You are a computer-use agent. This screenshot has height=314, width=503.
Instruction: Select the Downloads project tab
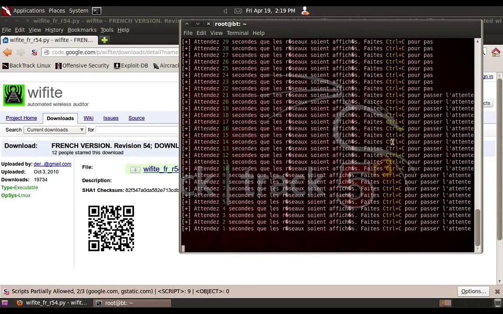tap(60, 118)
